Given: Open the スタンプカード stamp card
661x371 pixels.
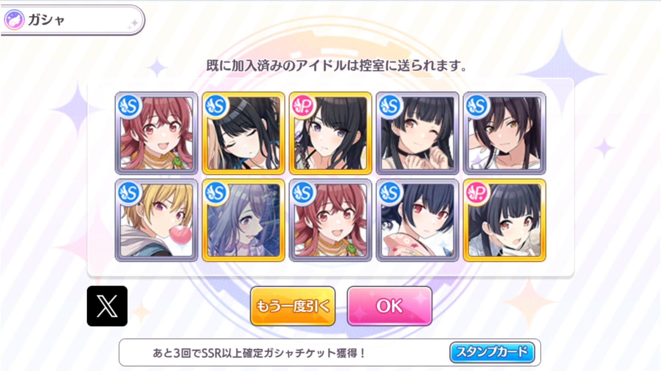Looking at the screenshot, I should tap(492, 352).
